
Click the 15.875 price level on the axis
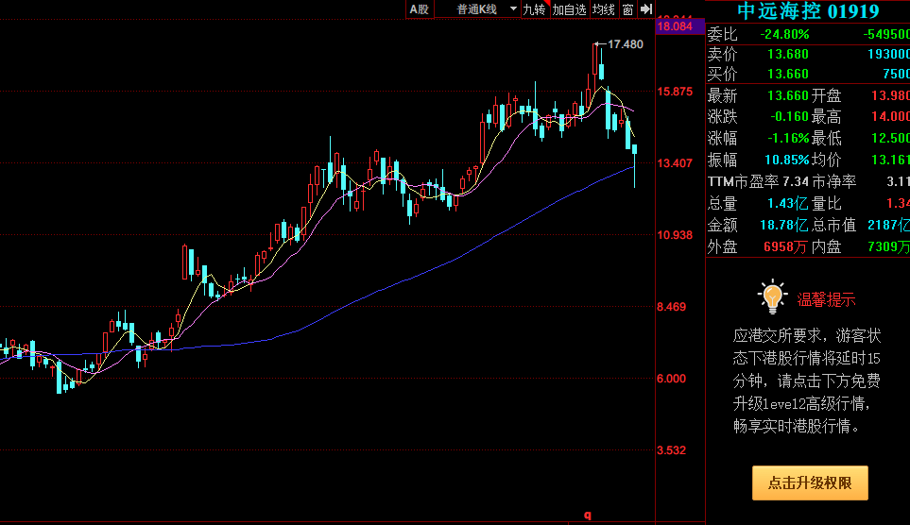coord(675,92)
